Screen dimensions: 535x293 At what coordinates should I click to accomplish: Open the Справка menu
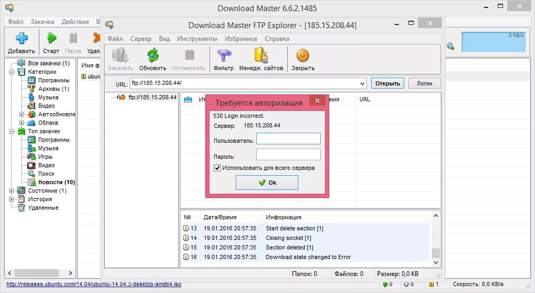click(277, 39)
